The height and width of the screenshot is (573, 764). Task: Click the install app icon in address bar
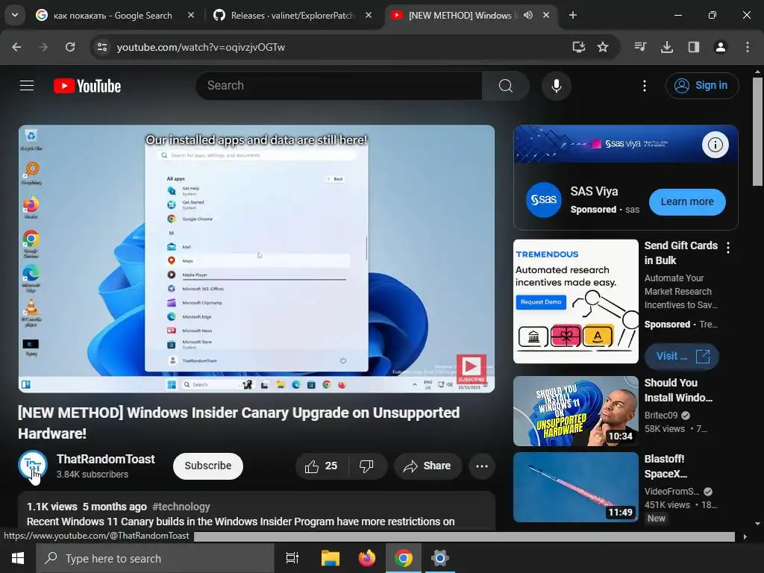[578, 47]
